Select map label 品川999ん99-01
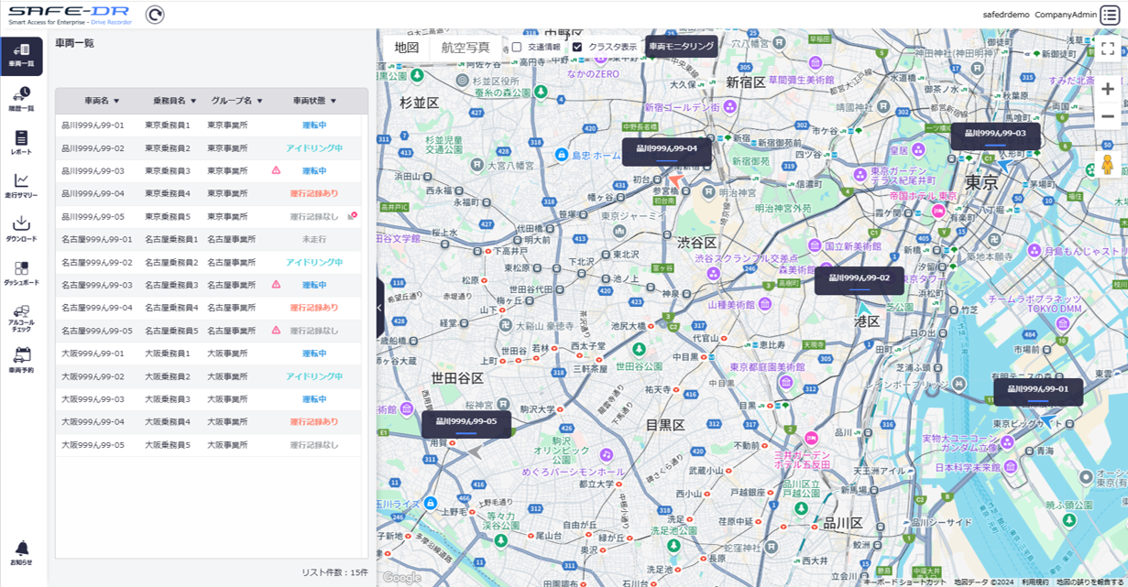Viewport: 1128px width, 587px height. 1037,392
